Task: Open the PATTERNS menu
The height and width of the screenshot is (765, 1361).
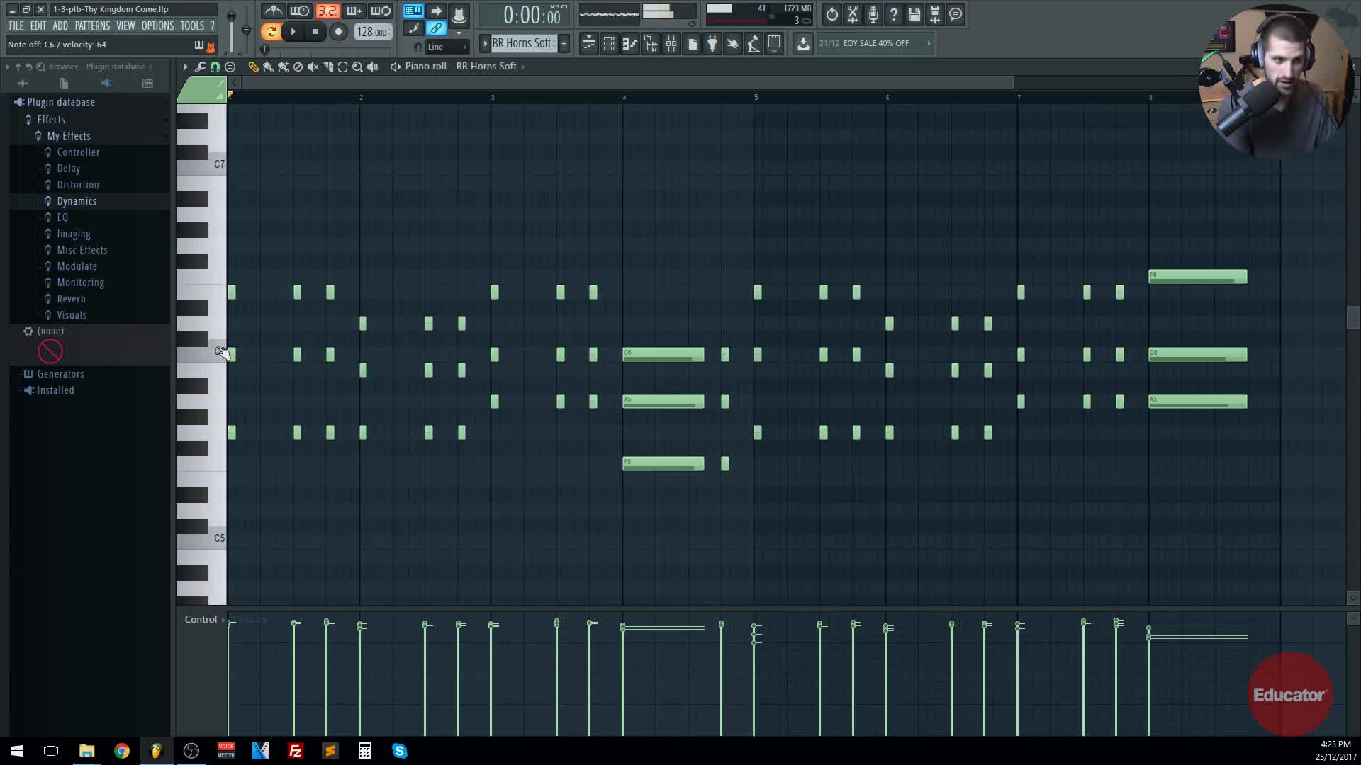Action: pos(92,25)
